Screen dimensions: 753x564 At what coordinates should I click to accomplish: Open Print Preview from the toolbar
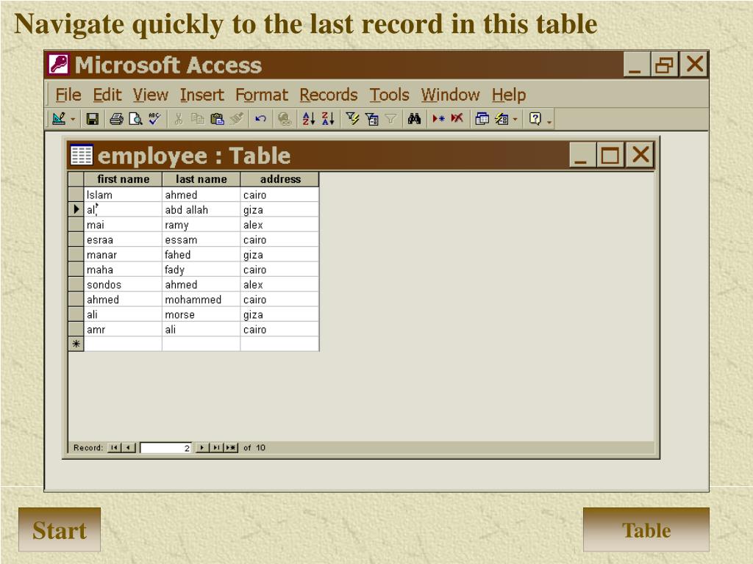point(135,119)
